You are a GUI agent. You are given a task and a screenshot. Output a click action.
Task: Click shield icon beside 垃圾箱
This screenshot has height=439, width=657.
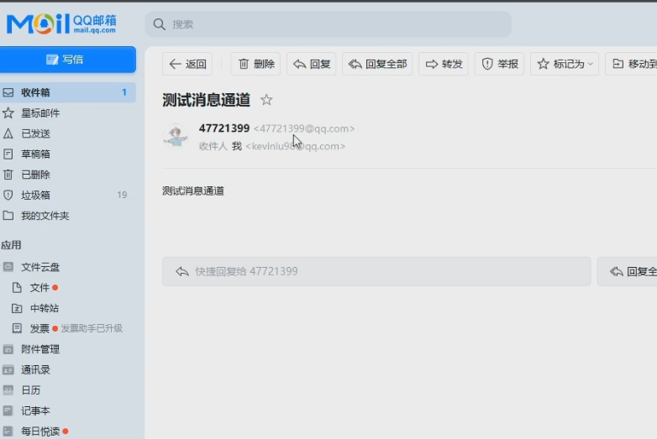pos(8,195)
